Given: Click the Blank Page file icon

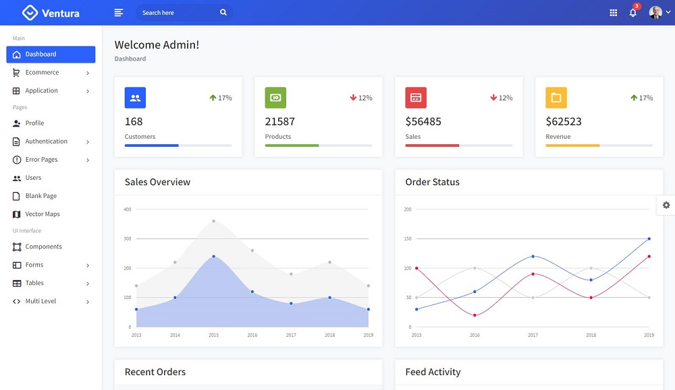Looking at the screenshot, I should (x=16, y=196).
